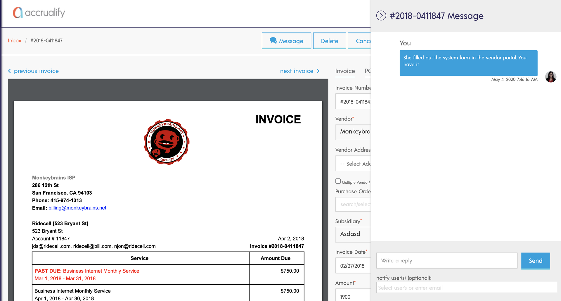Switch to the Invoice tab
This screenshot has width=561, height=301.
click(x=345, y=71)
